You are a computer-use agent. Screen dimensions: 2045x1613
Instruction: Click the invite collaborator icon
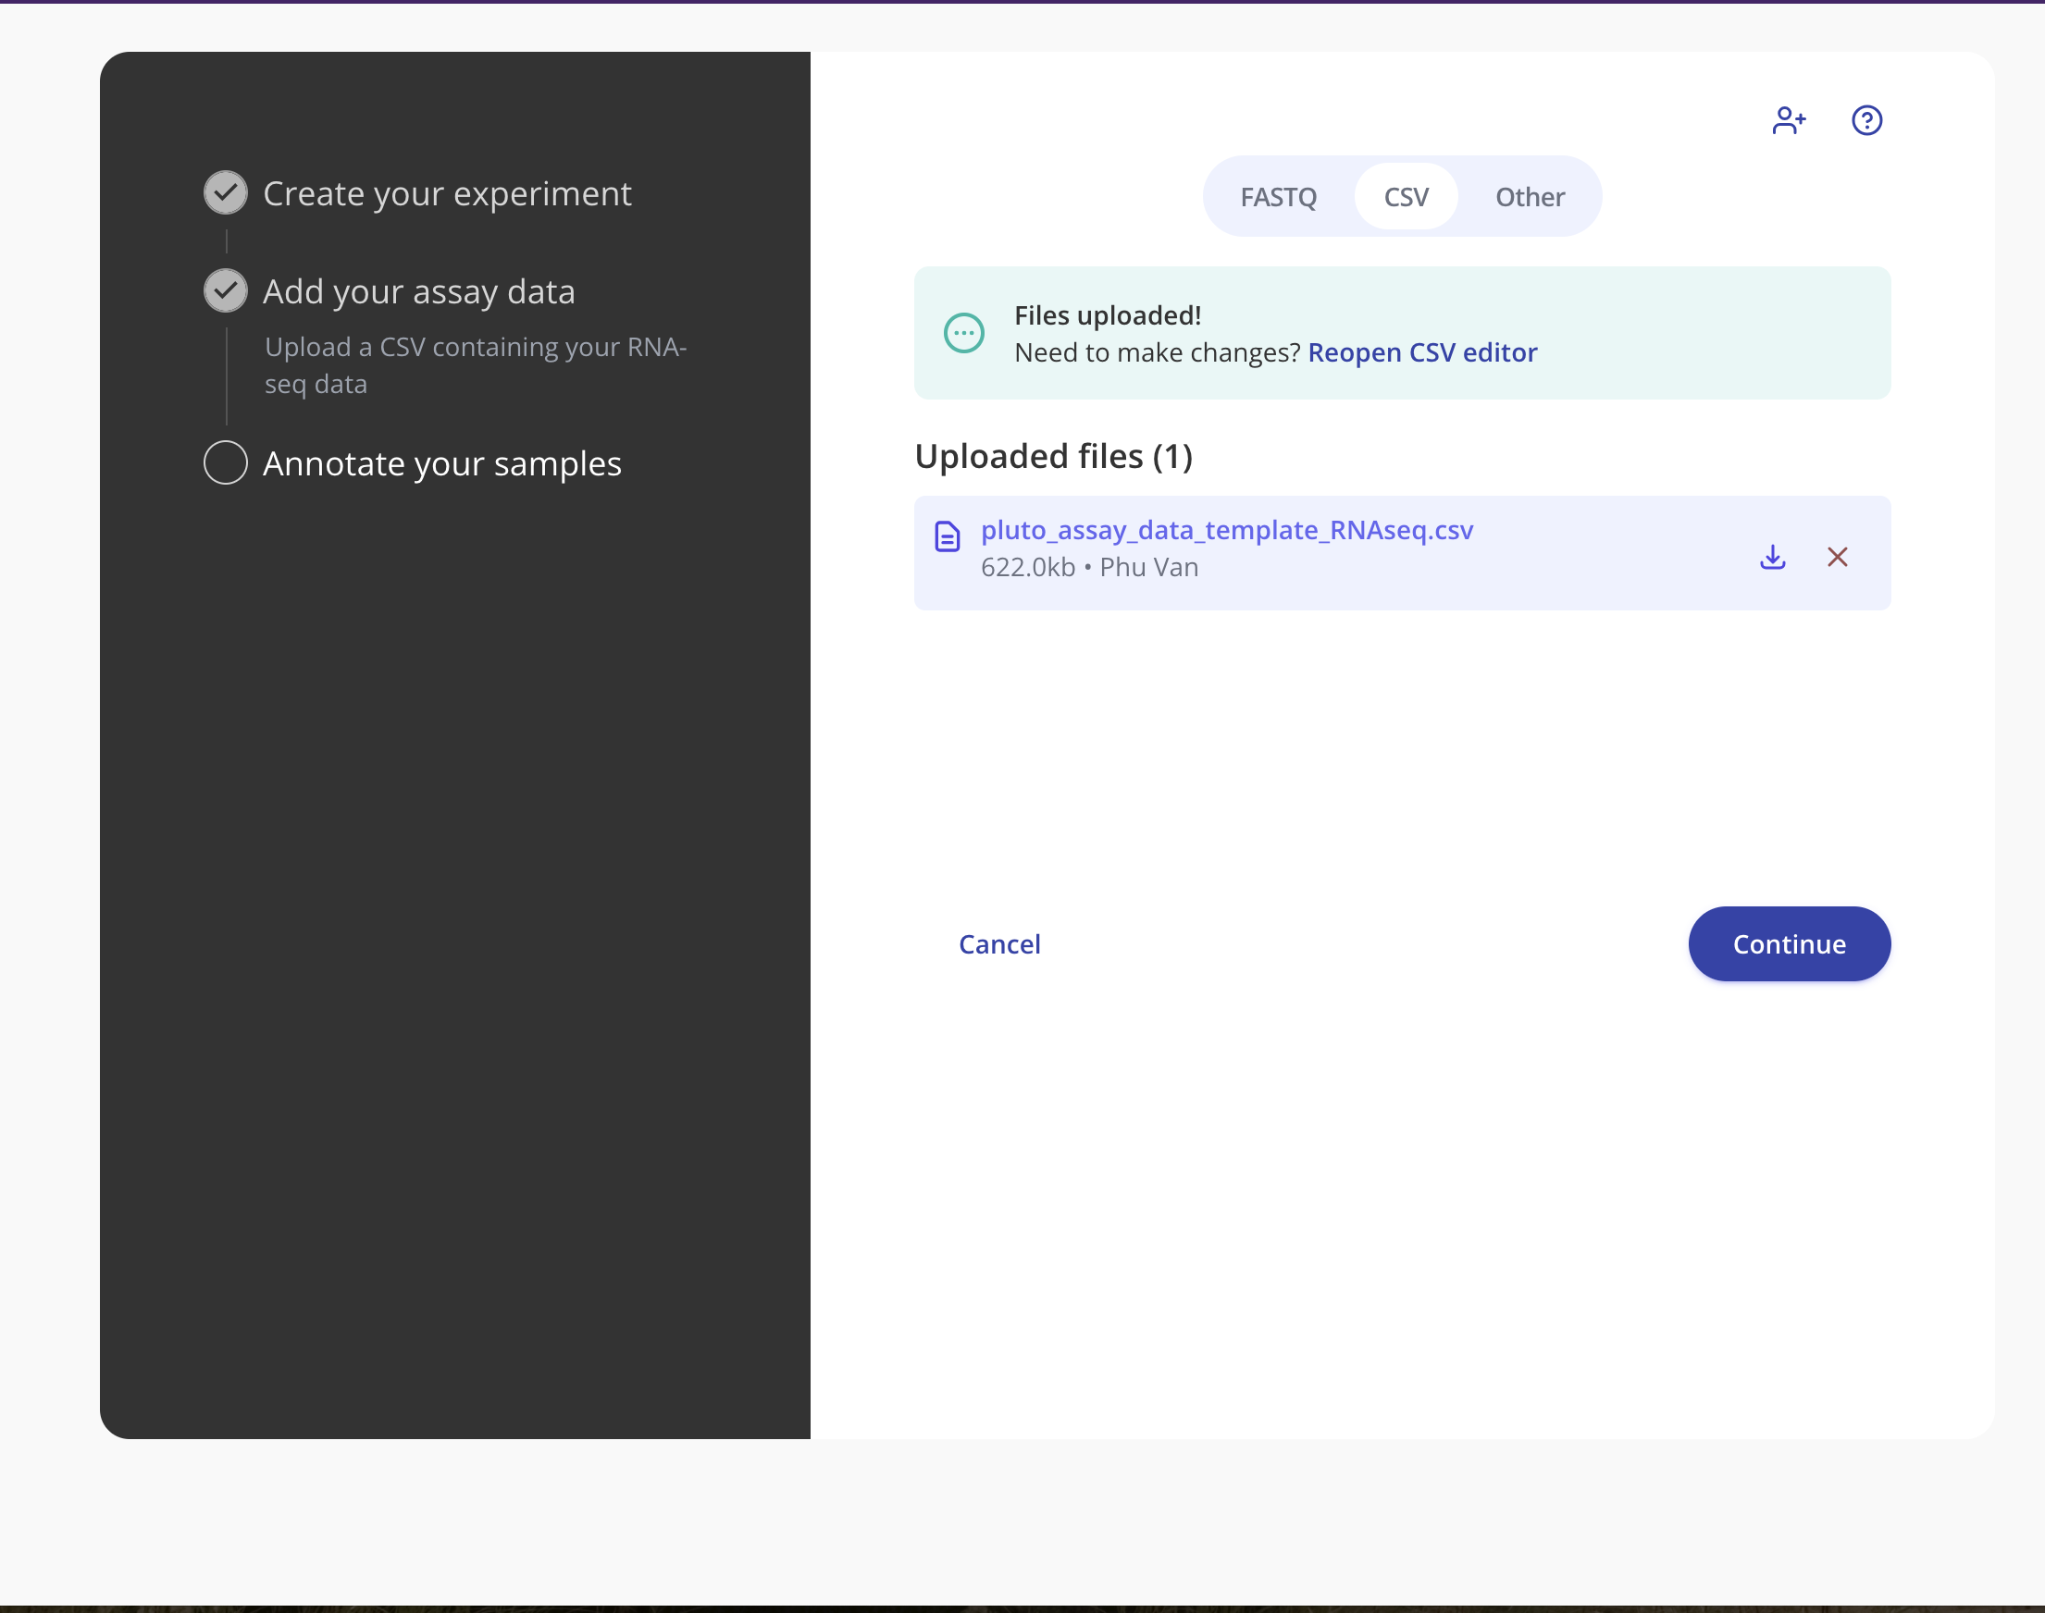tap(1788, 121)
